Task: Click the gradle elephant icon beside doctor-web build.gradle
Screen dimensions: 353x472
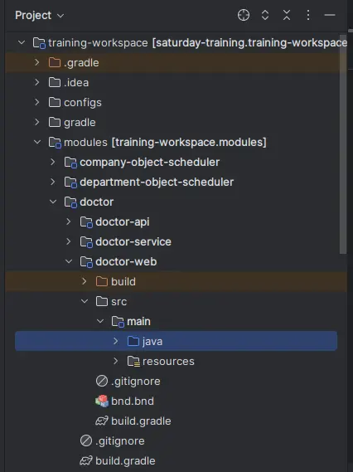Action: click(x=102, y=421)
